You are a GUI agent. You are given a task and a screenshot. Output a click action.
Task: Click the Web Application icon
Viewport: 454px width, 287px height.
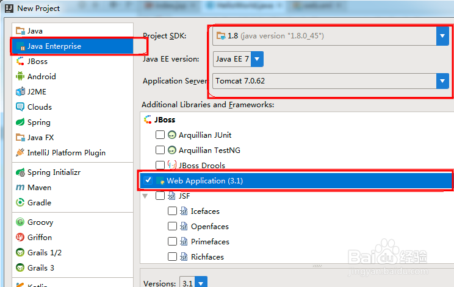click(x=160, y=181)
